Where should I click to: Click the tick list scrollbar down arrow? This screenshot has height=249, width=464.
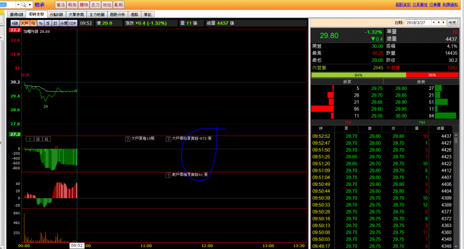click(x=456, y=246)
